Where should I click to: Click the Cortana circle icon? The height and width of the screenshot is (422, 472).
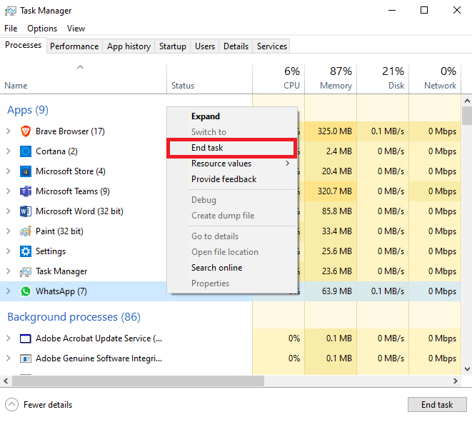26,151
